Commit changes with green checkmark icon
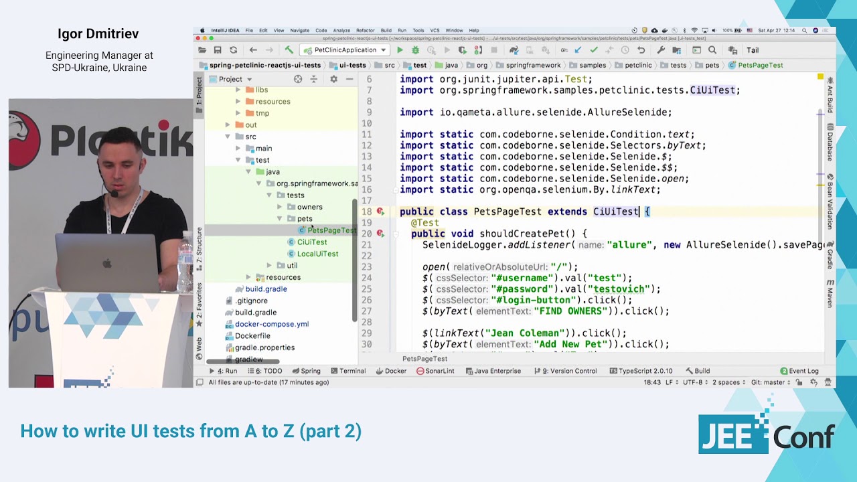Image resolution: width=857 pixels, height=482 pixels. (x=594, y=50)
